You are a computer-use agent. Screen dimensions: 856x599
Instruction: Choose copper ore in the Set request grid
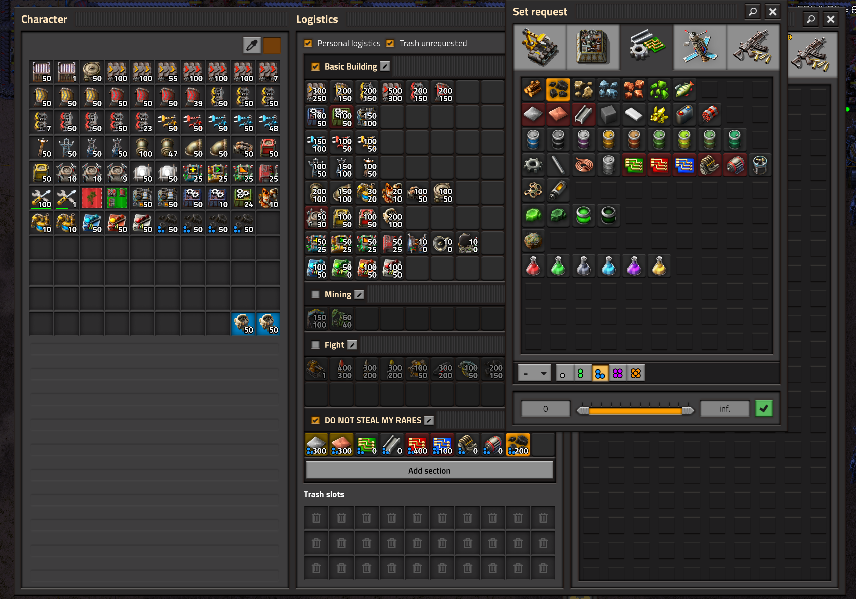click(634, 90)
